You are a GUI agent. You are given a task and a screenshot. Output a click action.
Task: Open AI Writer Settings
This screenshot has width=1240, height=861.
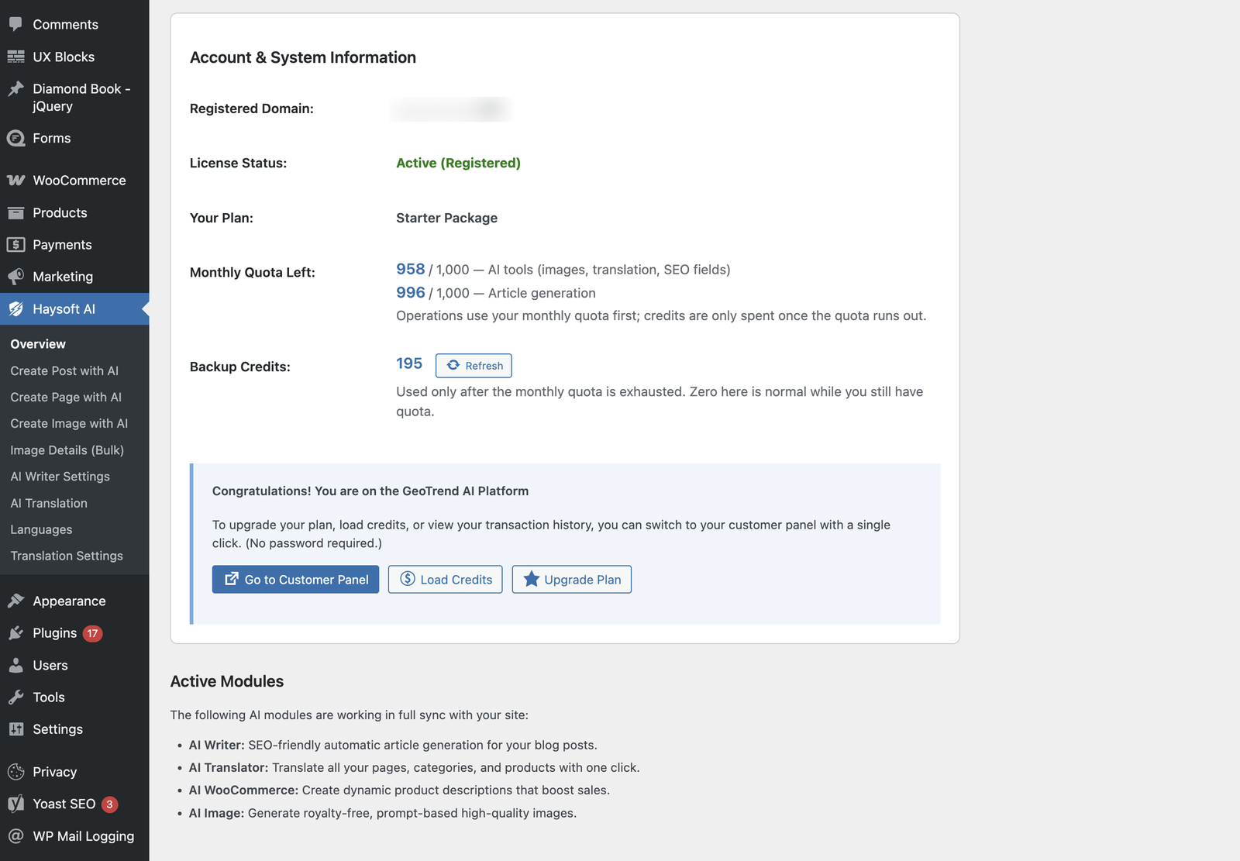60,477
